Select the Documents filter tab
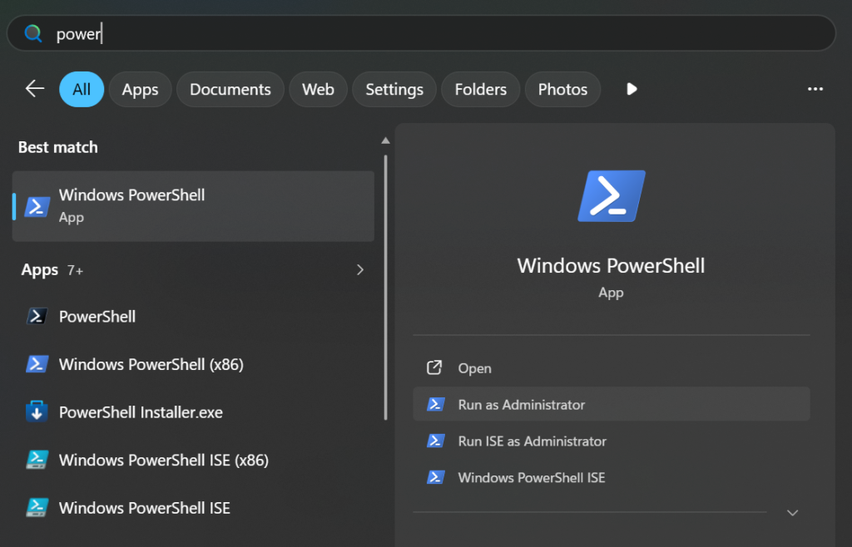852x547 pixels. 230,89
